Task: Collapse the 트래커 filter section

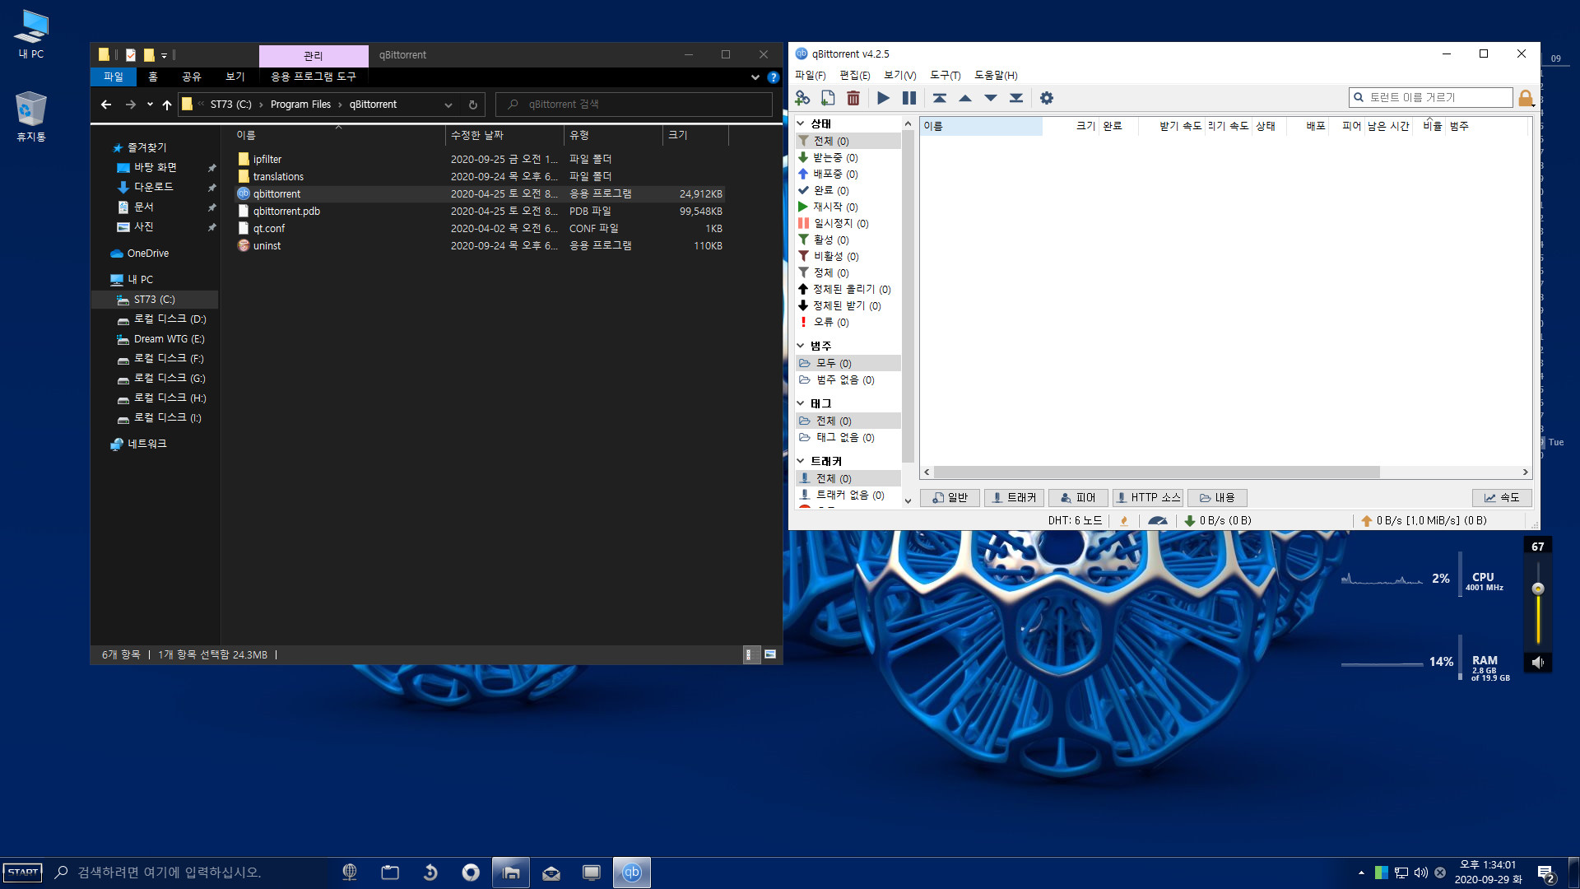Action: pos(801,461)
